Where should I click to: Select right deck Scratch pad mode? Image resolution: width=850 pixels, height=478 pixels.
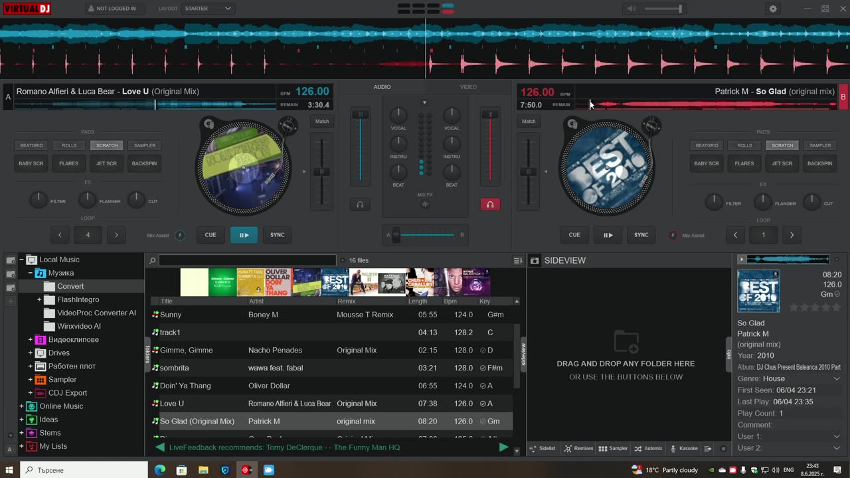pyautogui.click(x=782, y=145)
